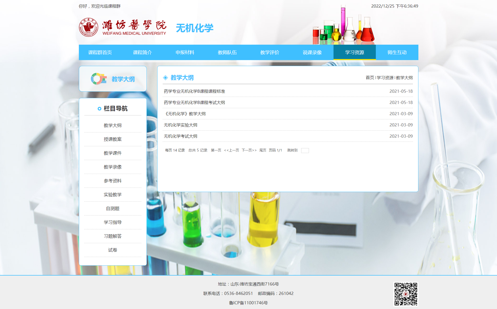Open the 师生互动 menu item

click(x=397, y=53)
